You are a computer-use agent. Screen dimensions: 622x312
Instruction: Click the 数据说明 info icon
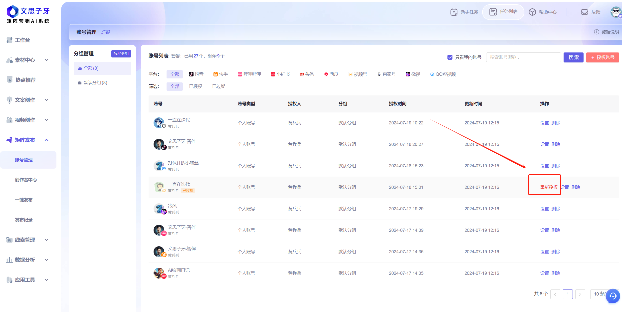(597, 32)
